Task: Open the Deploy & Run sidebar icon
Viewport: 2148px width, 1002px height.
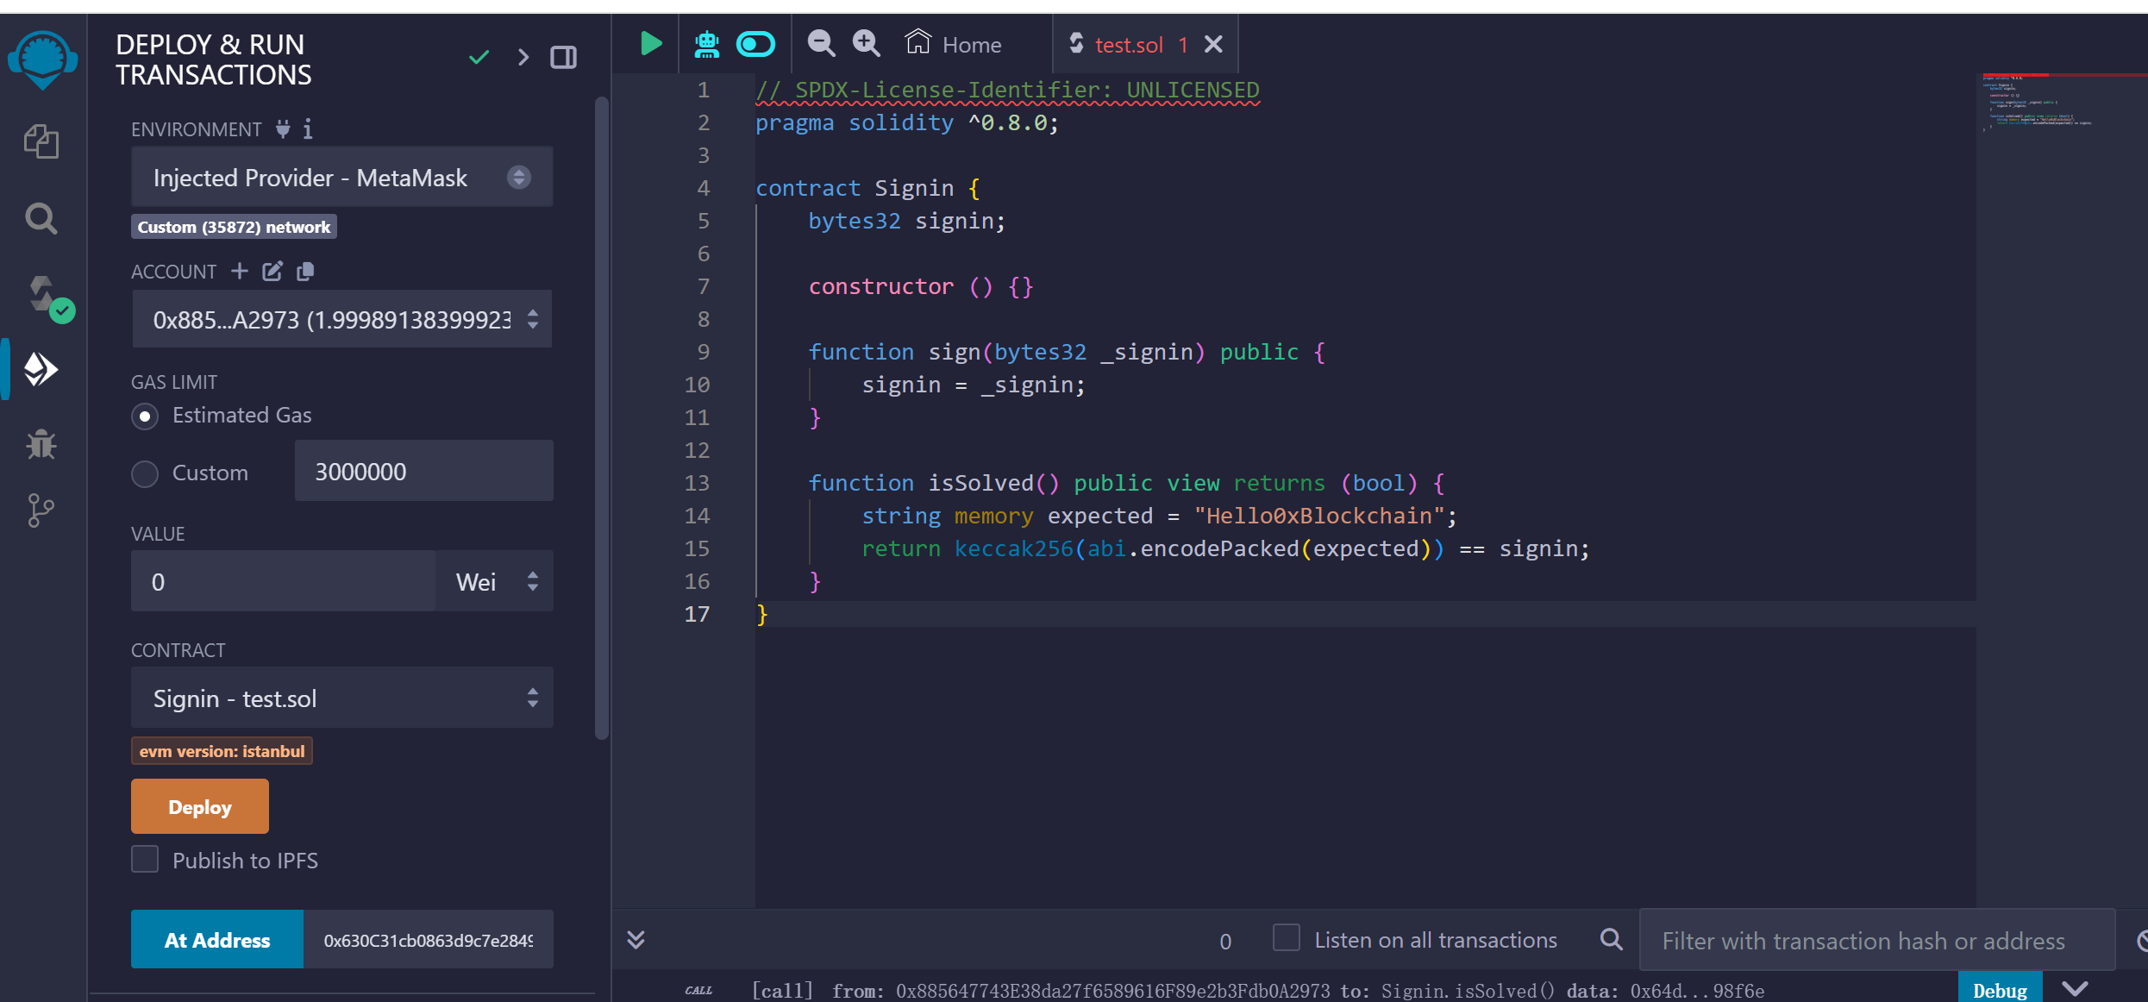Action: point(41,369)
